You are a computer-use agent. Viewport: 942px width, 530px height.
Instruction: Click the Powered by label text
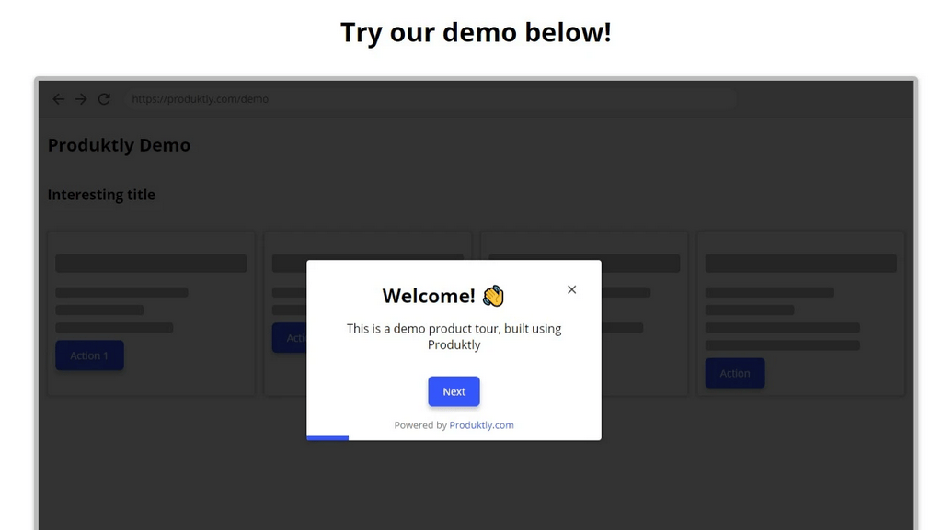[420, 425]
